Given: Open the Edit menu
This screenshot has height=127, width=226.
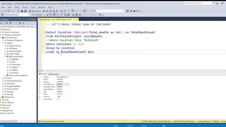Looking at the screenshot, I should (3, 7).
